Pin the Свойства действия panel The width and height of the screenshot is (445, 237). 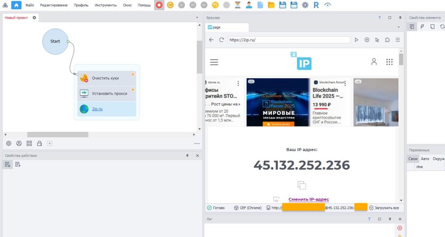188,156
